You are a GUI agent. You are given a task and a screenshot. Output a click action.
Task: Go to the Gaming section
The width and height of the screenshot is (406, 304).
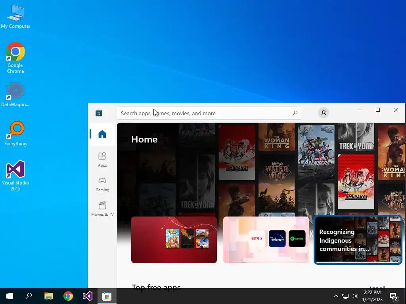pyautogui.click(x=102, y=184)
